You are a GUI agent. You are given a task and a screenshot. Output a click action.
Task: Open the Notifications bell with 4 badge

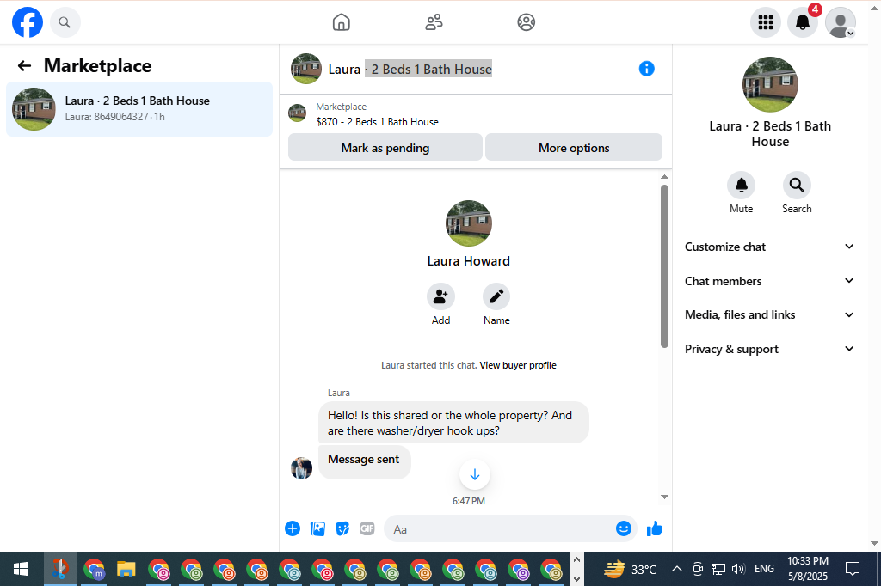(803, 22)
